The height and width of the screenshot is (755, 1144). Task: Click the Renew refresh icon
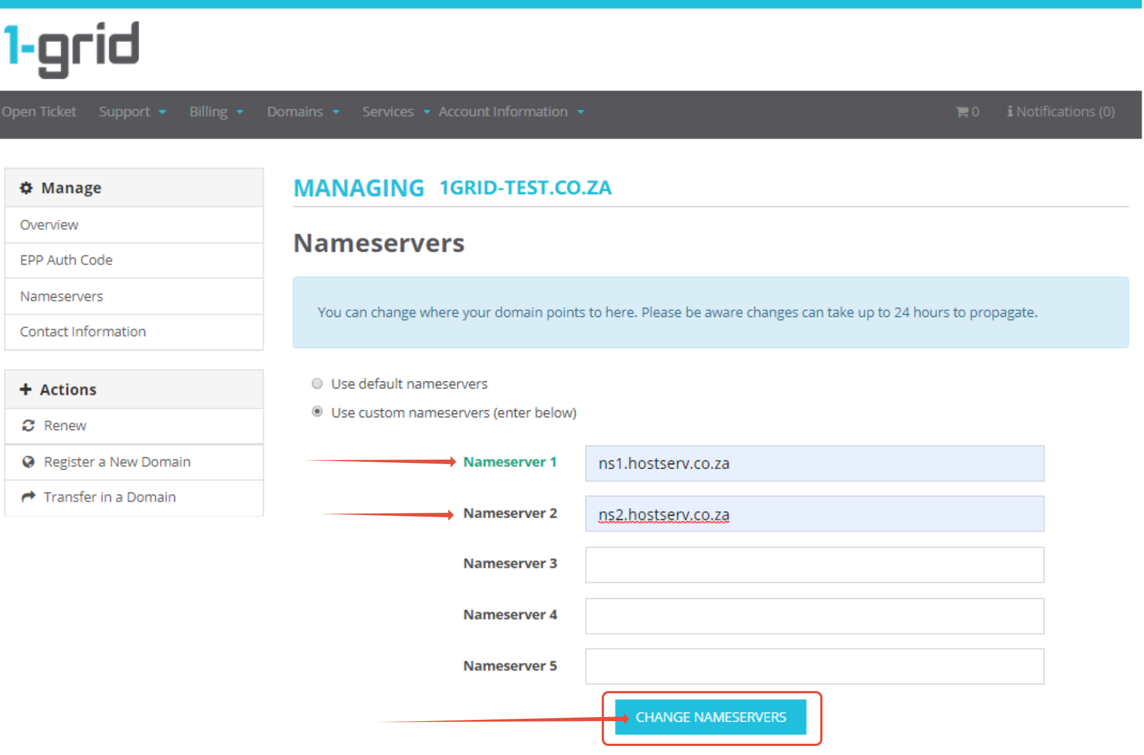[28, 426]
